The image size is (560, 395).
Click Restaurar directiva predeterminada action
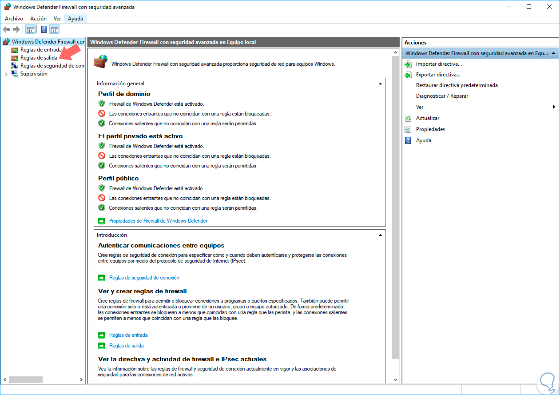pos(457,85)
